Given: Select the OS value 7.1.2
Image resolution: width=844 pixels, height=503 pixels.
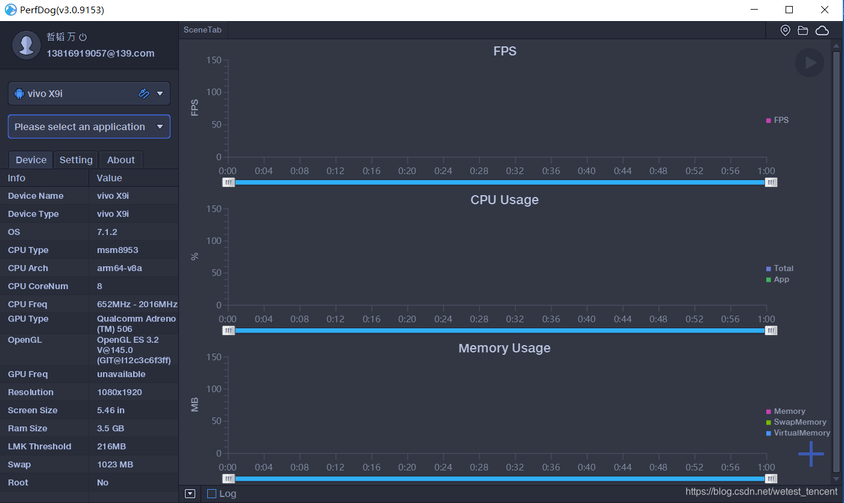Looking at the screenshot, I should [x=107, y=232].
